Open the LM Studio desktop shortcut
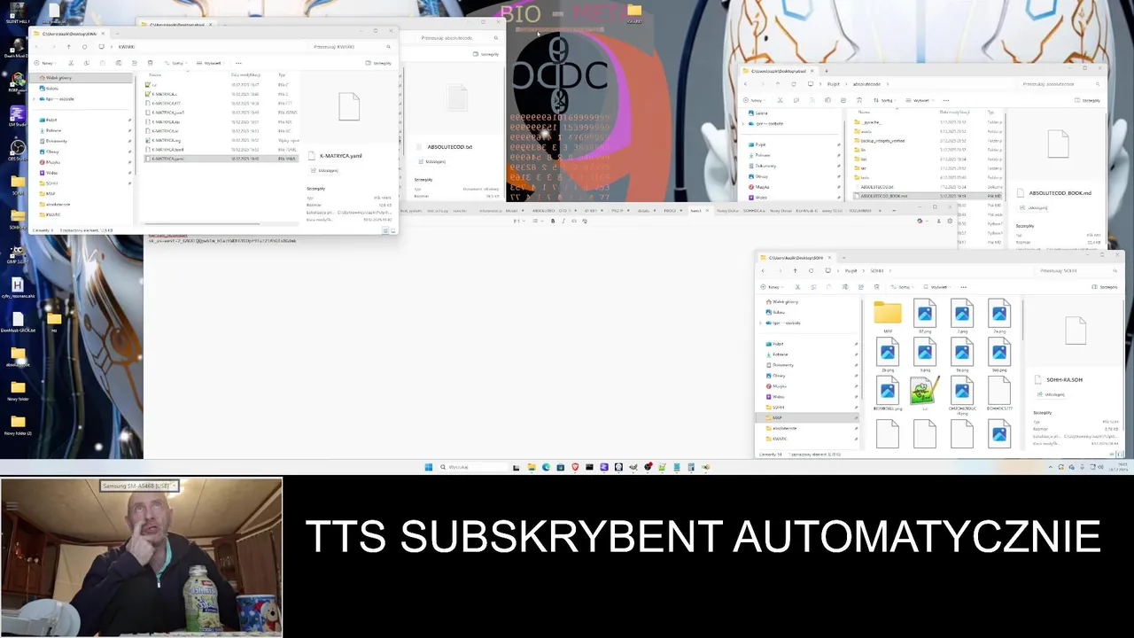 point(17,115)
